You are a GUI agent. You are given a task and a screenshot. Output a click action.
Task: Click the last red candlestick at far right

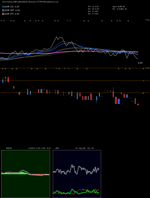[138, 104]
